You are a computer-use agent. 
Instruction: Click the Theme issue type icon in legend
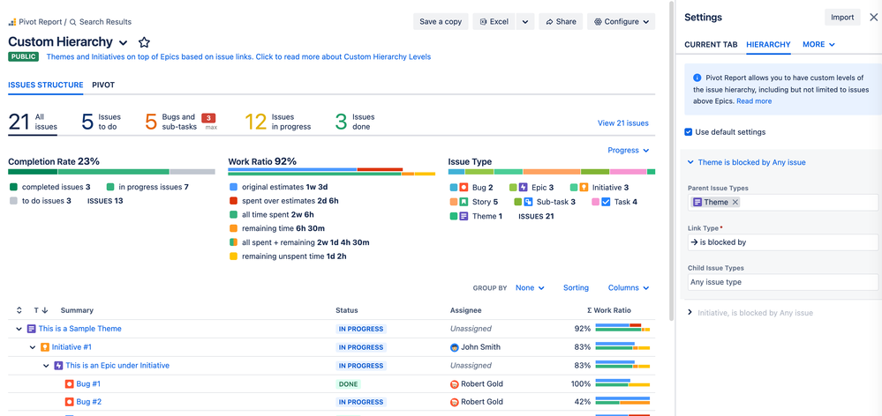pyautogui.click(x=464, y=216)
